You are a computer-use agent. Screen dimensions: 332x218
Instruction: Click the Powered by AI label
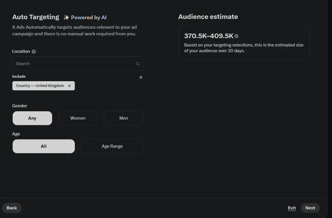pyautogui.click(x=89, y=17)
